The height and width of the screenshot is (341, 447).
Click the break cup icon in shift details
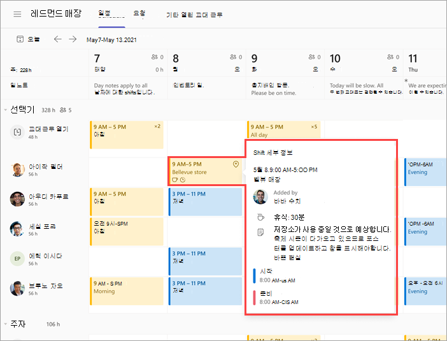260,217
